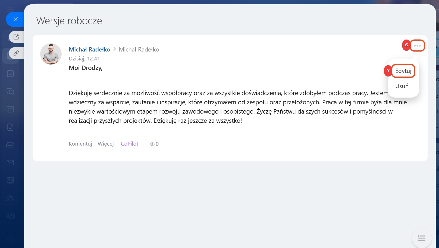Toggle the hamburger menu at top left
This screenshot has width=439, height=248.
tap(10, 9)
